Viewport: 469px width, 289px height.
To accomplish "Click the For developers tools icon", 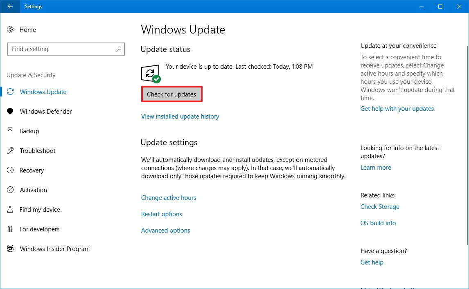I will (10, 229).
